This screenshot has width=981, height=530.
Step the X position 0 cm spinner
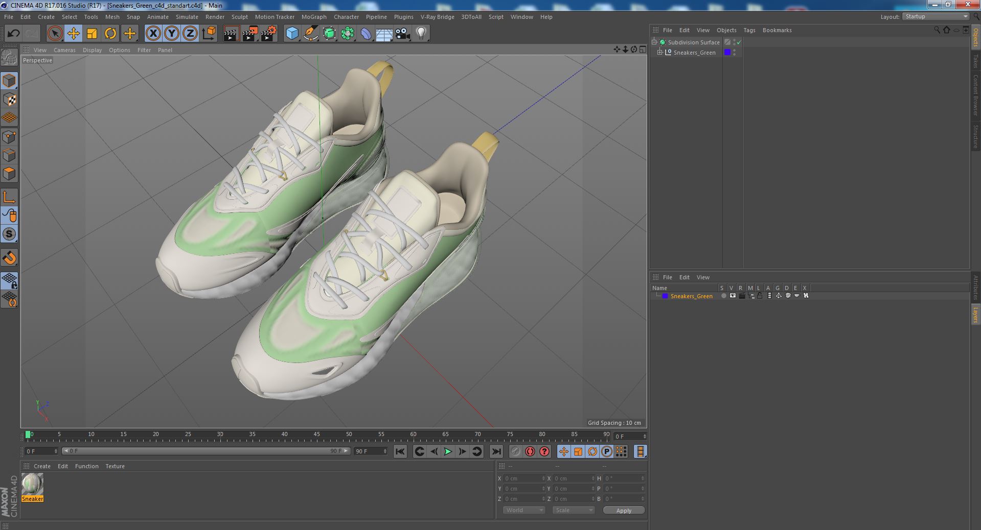pos(543,478)
